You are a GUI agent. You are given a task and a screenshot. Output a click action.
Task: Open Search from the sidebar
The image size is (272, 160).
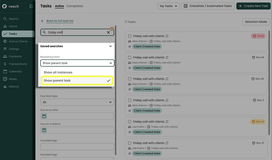[x=14, y=19]
